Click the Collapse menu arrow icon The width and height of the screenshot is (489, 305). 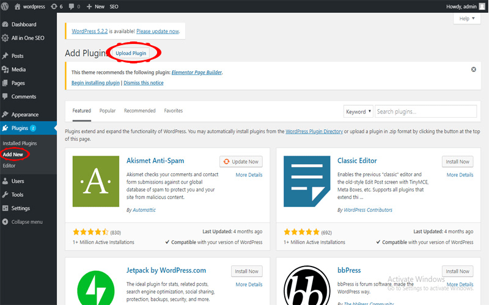[5, 222]
